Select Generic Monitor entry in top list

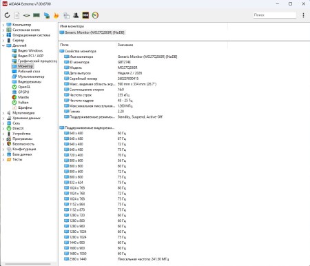click(x=92, y=32)
